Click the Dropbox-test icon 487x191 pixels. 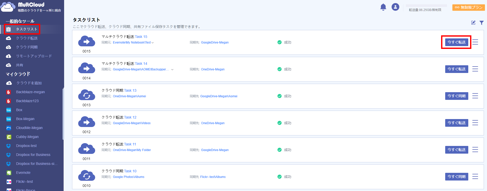tap(9, 146)
